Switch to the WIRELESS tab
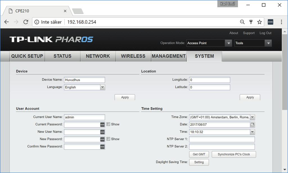Screen dimensions: 288x173 click(x=133, y=56)
